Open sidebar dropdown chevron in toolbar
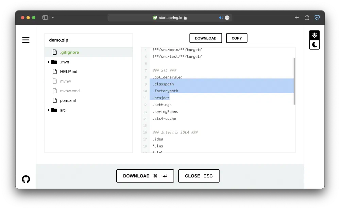Screen dimensions: 340x209 click(x=53, y=18)
